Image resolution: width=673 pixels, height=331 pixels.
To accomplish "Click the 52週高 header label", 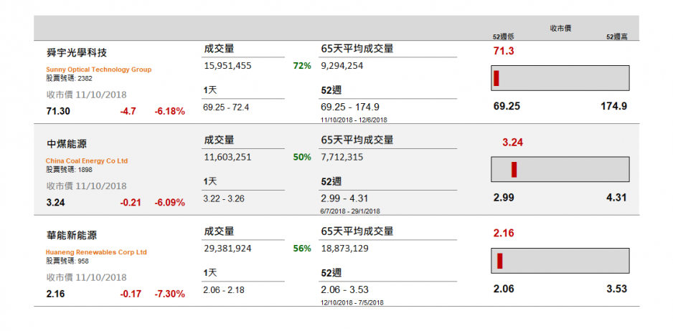I will 617,37.
